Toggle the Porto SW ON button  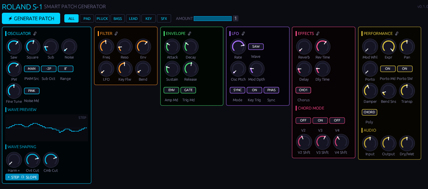(405, 69)
